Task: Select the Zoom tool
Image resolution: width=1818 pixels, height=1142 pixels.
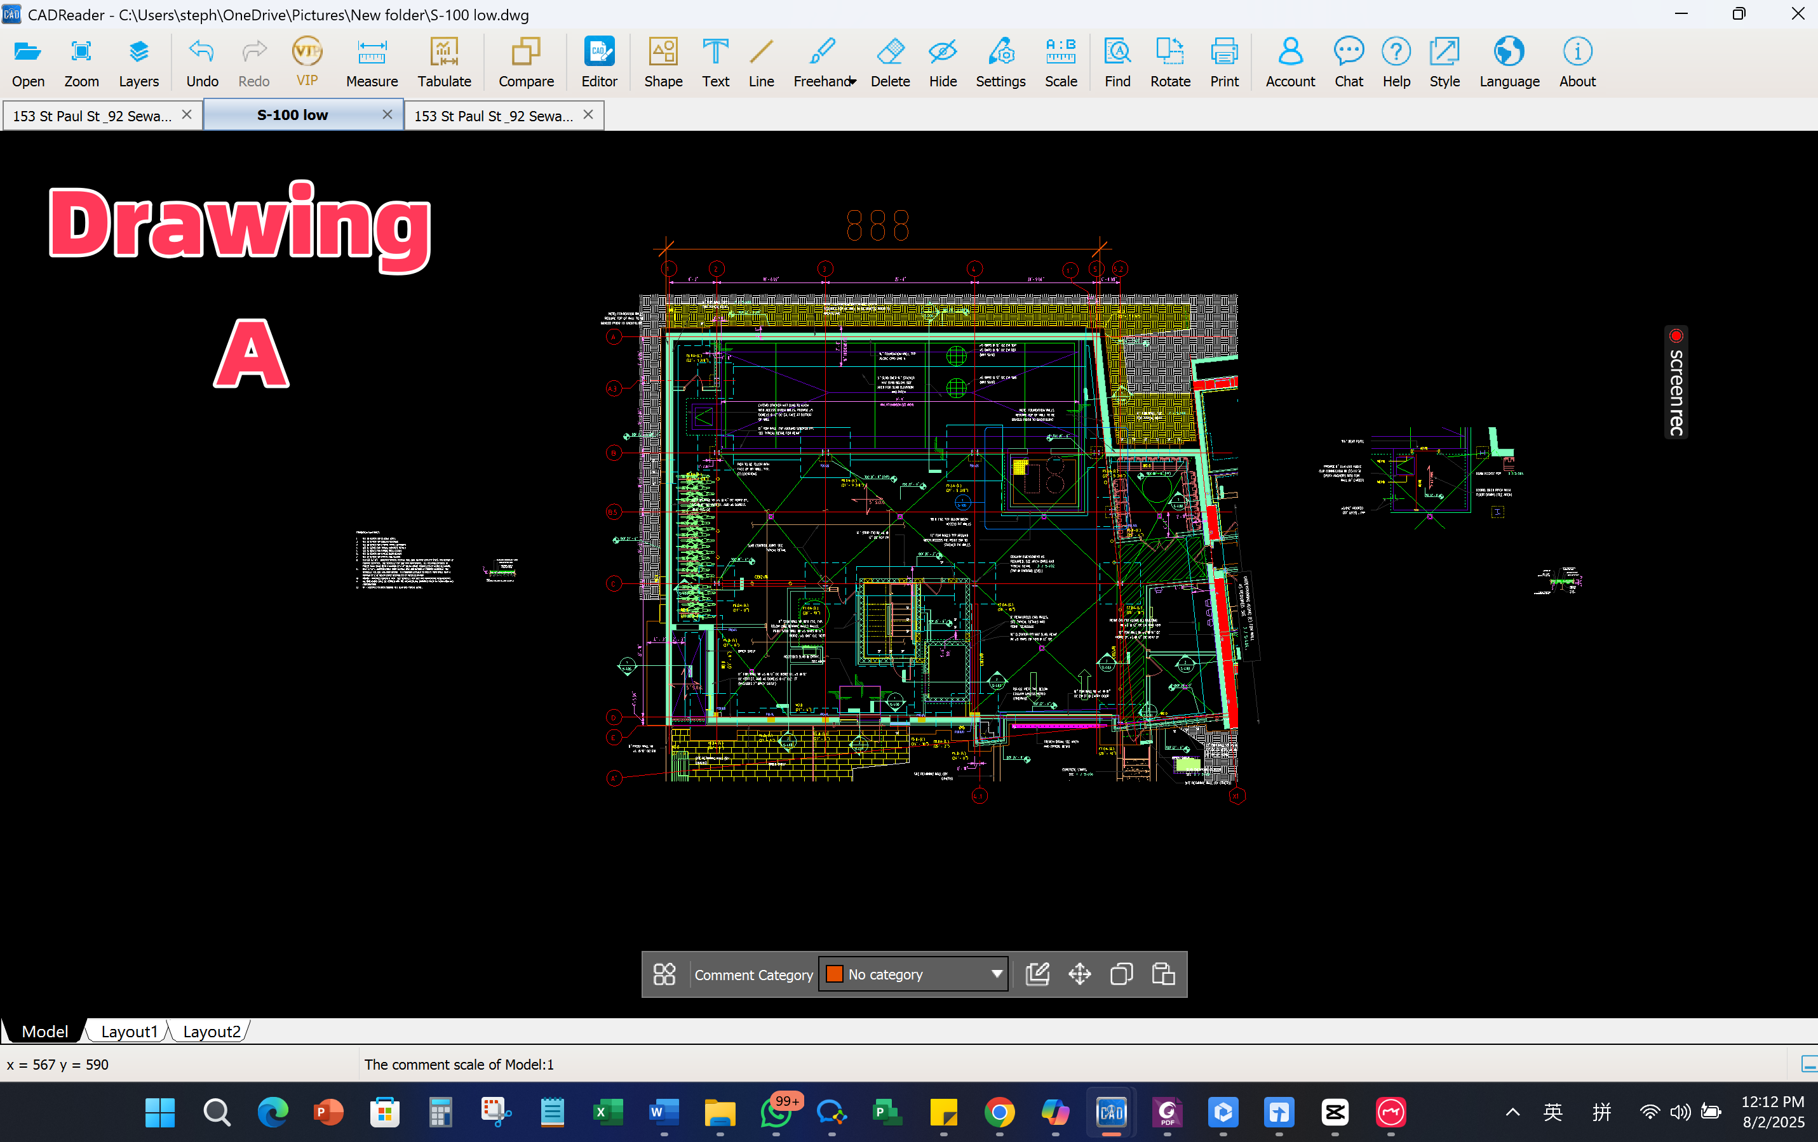Action: 81,63
